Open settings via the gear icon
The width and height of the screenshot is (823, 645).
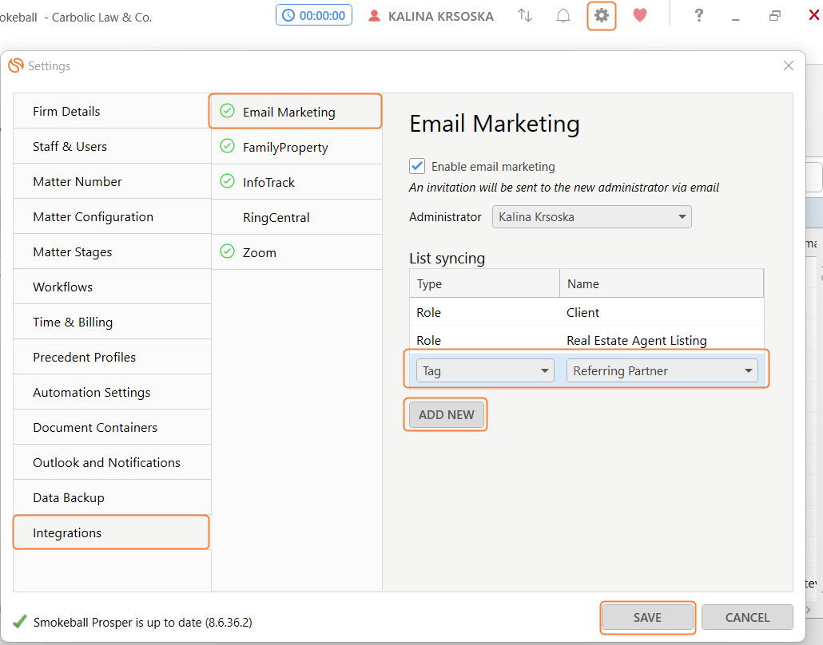click(x=602, y=15)
